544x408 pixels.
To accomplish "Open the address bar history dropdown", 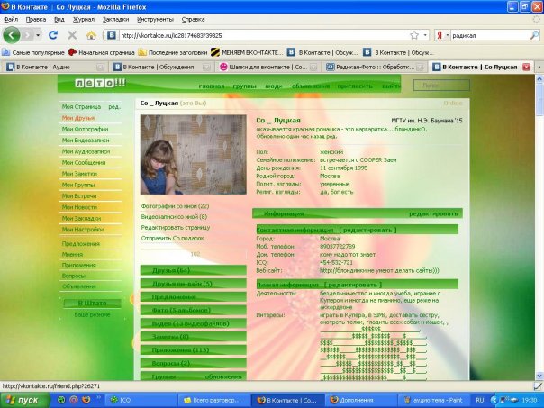I will [425, 35].
